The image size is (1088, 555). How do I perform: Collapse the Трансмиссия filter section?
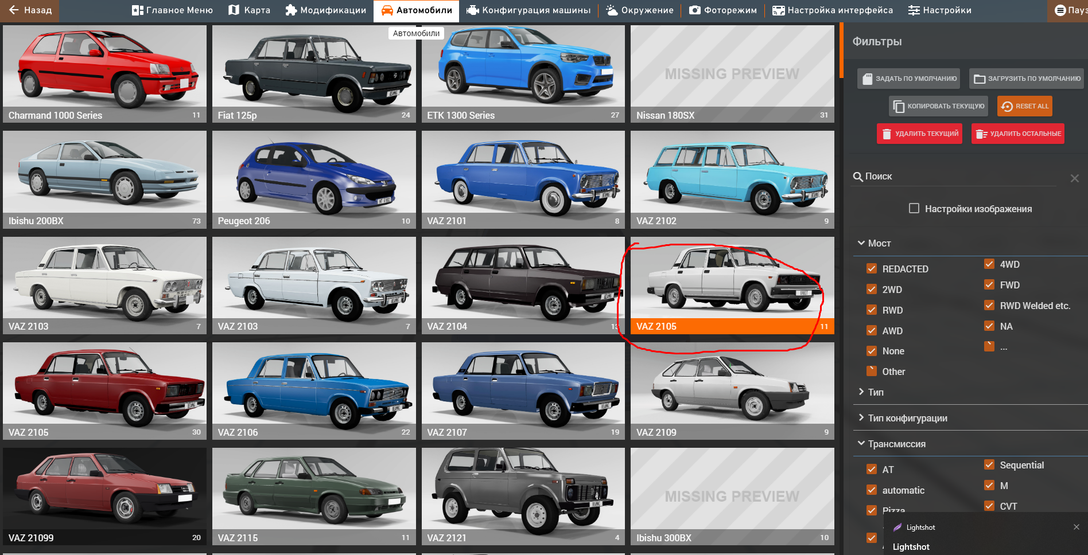click(970, 444)
